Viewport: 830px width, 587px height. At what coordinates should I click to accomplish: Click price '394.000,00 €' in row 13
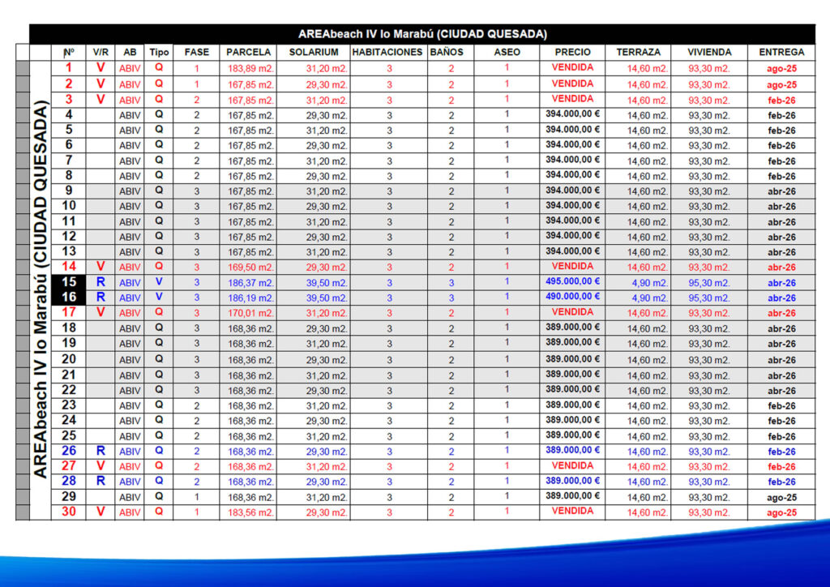coord(572,251)
